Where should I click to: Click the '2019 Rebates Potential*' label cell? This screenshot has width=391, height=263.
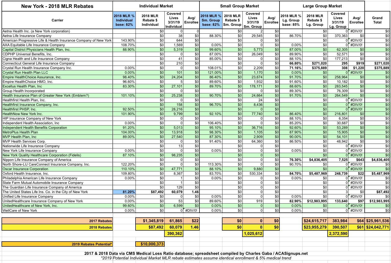click(x=57, y=244)
